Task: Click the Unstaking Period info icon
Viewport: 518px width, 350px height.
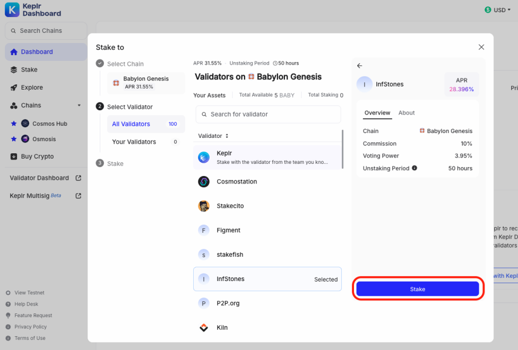Action: coord(415,168)
